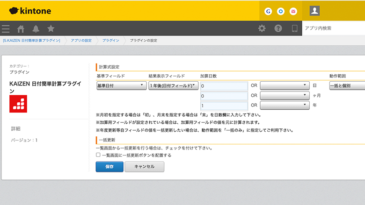Image resolution: width=365 pixels, height=205 pixels.
Task: Open the pink mail service icon
Action: (293, 11)
